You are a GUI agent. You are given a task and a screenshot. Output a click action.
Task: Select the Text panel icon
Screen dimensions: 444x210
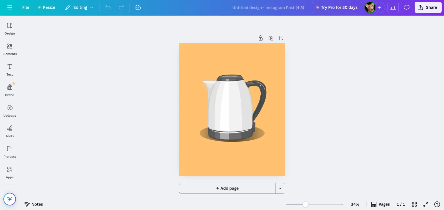pyautogui.click(x=9, y=69)
